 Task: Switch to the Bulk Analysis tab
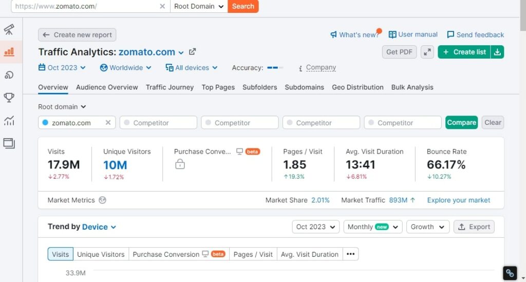(x=412, y=87)
